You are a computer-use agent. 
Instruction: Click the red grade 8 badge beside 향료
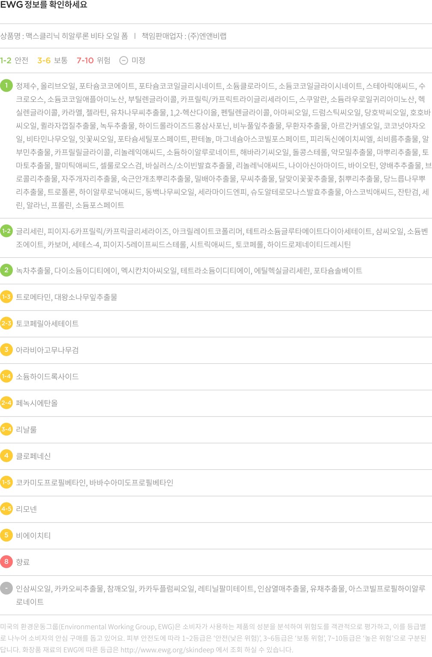tap(6, 562)
